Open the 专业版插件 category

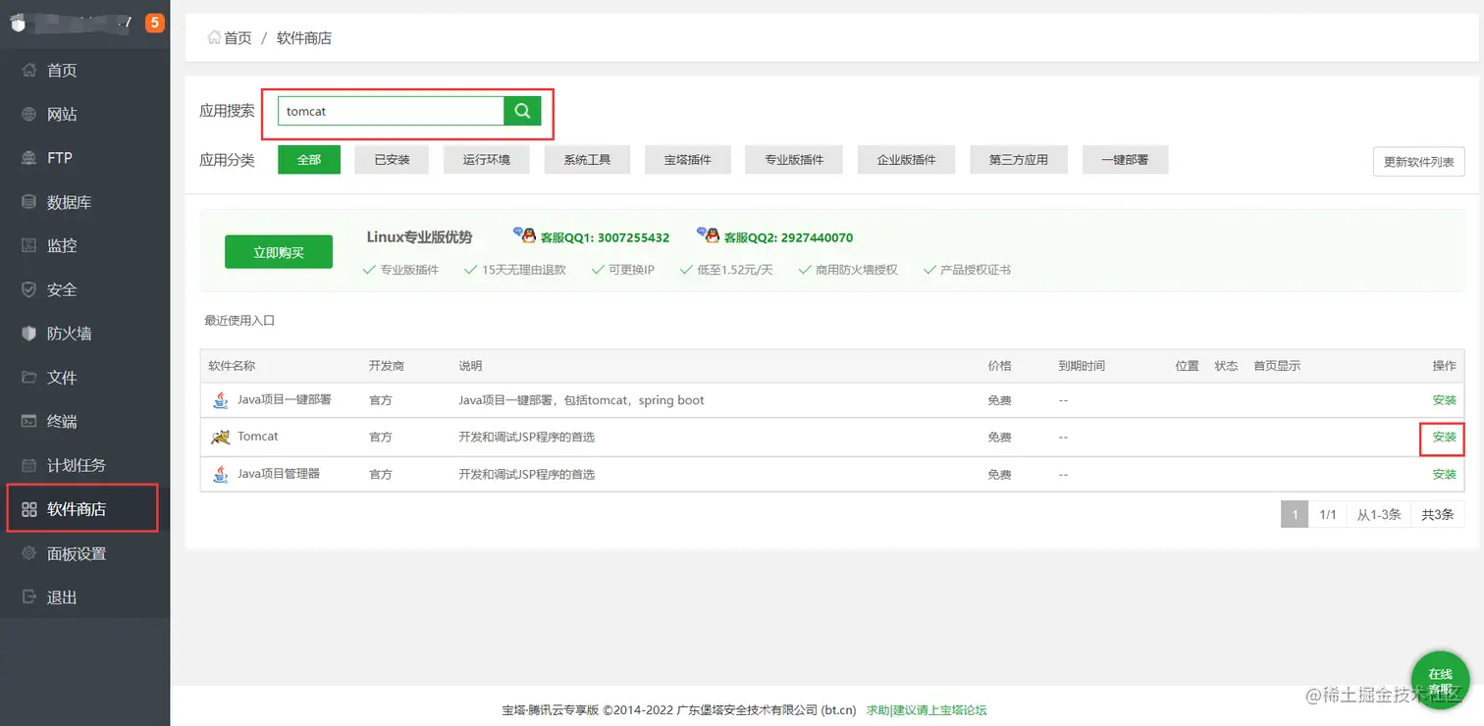click(x=794, y=160)
